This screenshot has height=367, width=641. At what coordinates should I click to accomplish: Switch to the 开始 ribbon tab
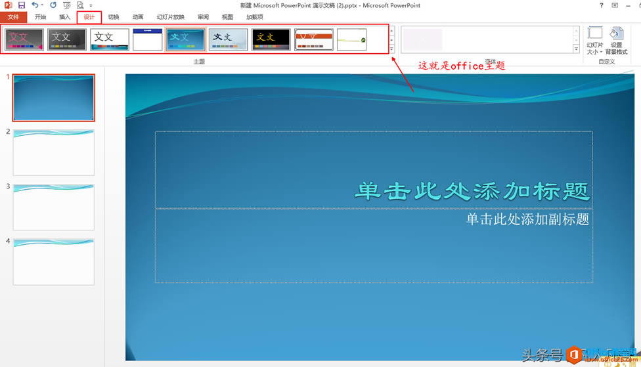coord(40,17)
